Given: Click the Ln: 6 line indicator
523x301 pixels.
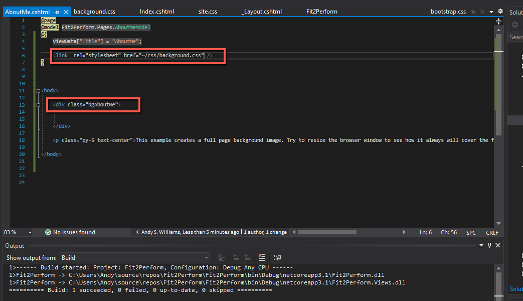Looking at the screenshot, I should (x=426, y=232).
